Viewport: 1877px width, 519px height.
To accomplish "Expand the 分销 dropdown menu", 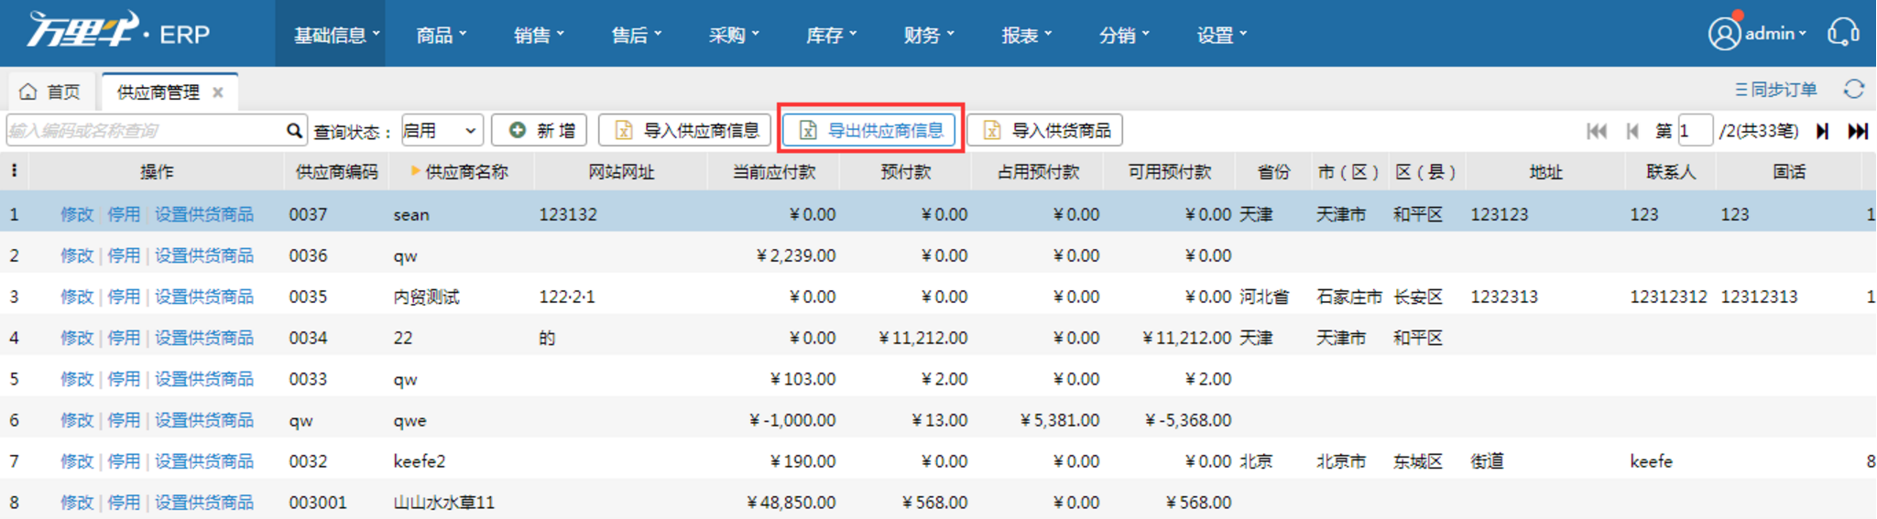I will pyautogui.click(x=1124, y=35).
